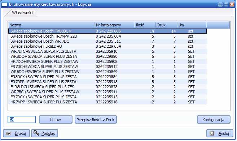Click catalog number 0 242 229 606
The height and width of the screenshot is (141, 237).
click(108, 31)
